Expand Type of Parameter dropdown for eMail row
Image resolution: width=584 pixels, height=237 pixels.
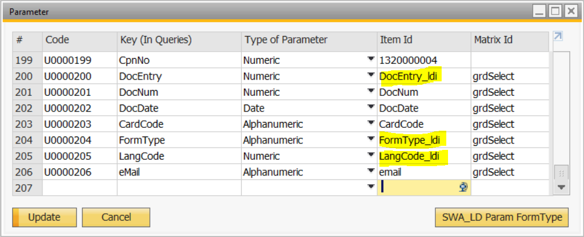[371, 171]
